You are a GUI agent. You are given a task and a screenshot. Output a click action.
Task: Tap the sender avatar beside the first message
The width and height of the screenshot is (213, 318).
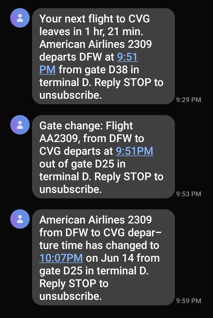click(20, 18)
